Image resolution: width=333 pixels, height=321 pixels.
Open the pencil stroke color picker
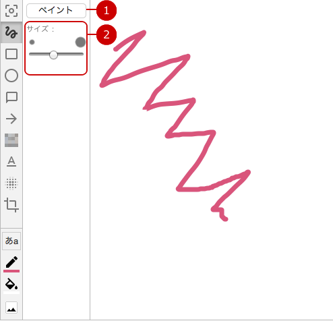11,264
